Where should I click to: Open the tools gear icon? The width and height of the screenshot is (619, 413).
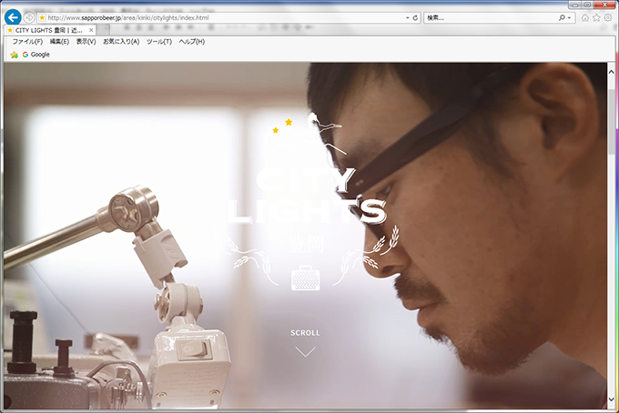click(608, 18)
